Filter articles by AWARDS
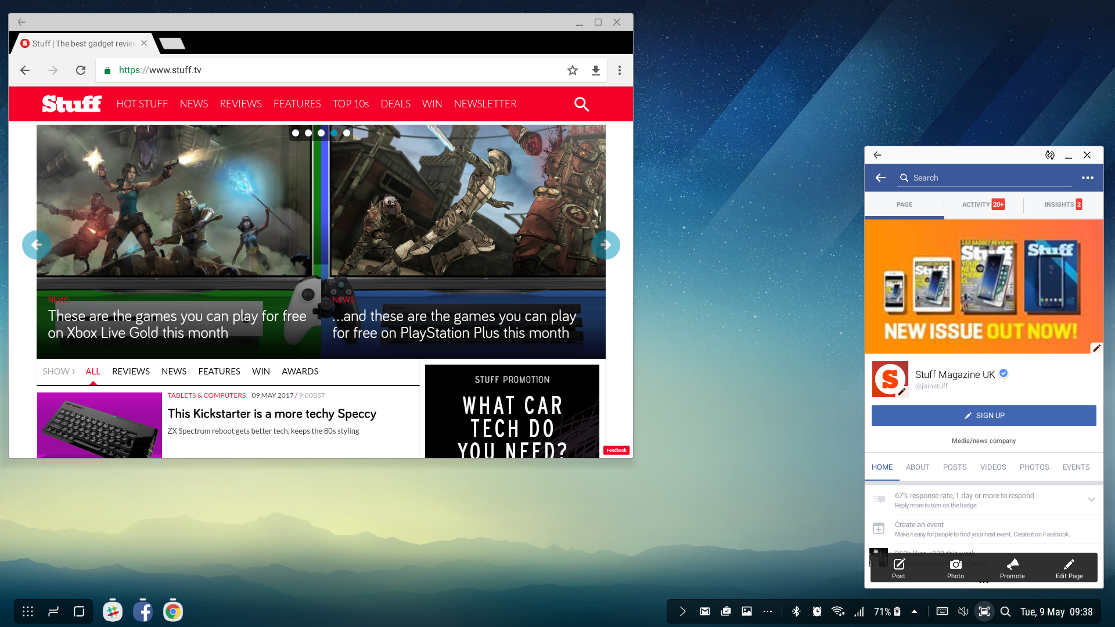 point(300,371)
